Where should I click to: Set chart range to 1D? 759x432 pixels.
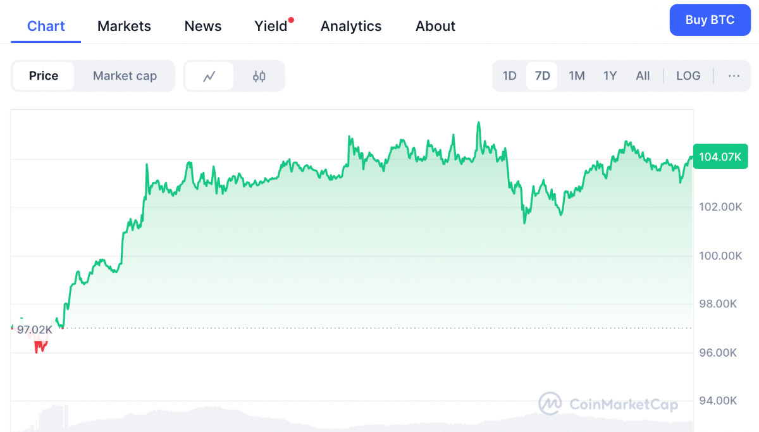(x=510, y=76)
